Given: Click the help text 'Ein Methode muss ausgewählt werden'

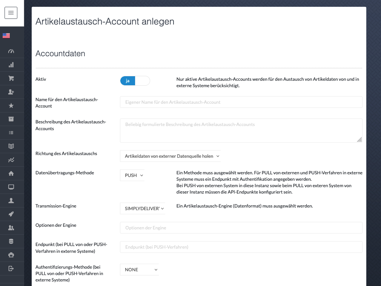Looking at the screenshot, I should (269, 183).
